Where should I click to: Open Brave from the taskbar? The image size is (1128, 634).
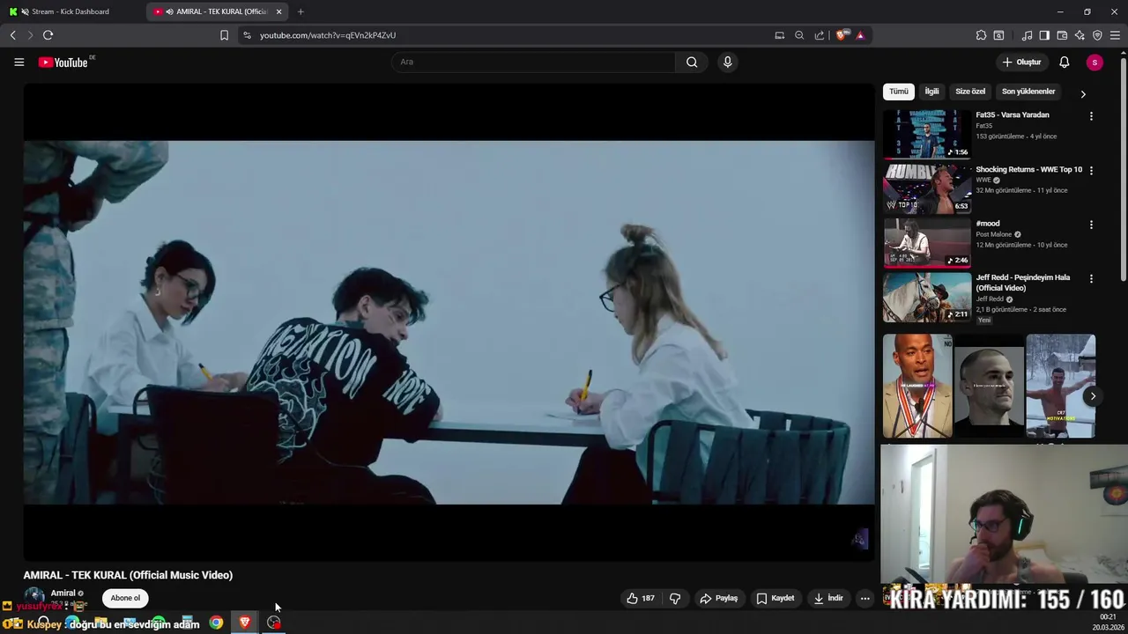[245, 623]
